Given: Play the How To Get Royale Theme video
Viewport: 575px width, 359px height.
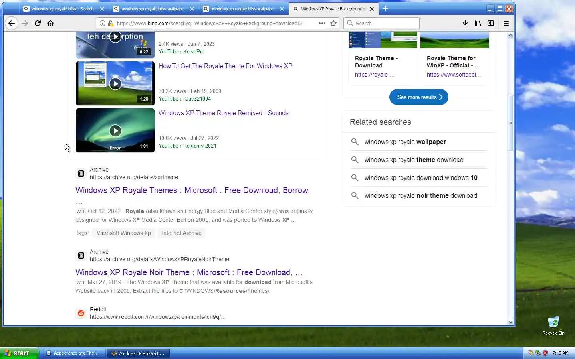Looking at the screenshot, I should pyautogui.click(x=115, y=83).
